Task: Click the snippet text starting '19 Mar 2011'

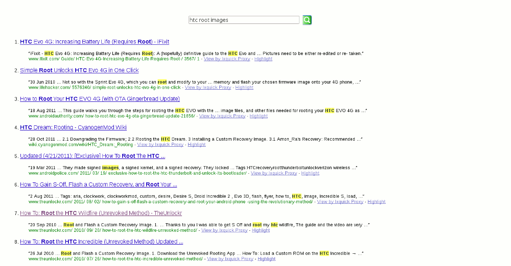Action: tap(193, 168)
